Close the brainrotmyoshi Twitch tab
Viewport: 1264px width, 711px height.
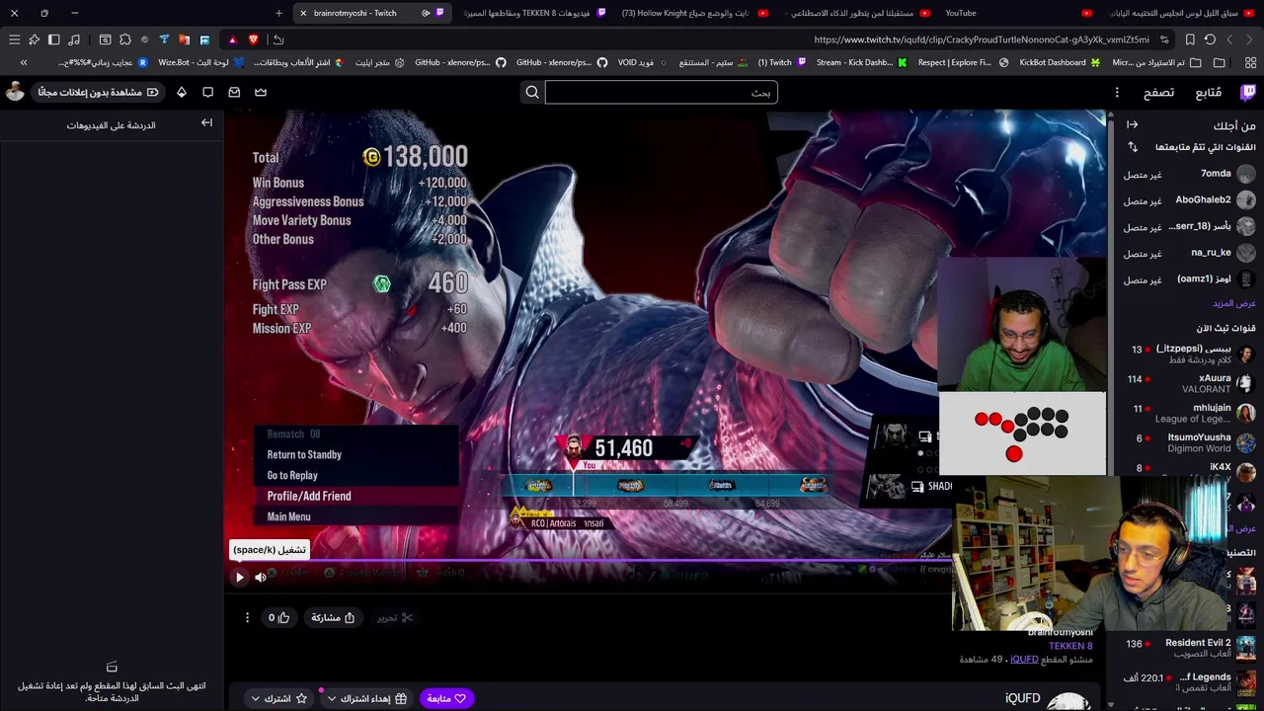pyautogui.click(x=303, y=13)
